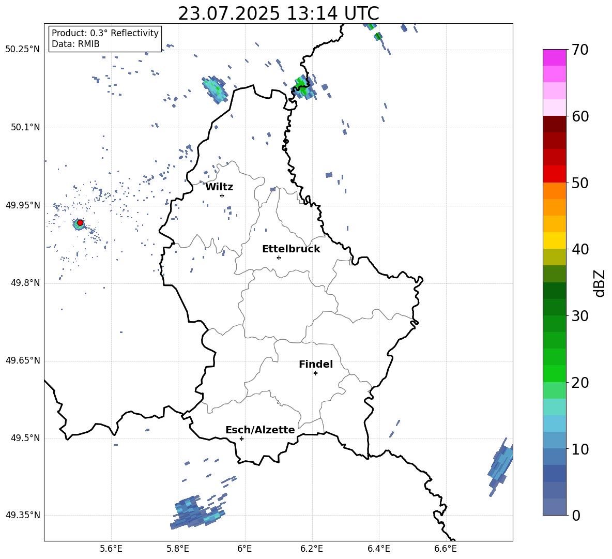
Task: Click the dark maroon colorbar swatch below 60
Action: pos(554,124)
